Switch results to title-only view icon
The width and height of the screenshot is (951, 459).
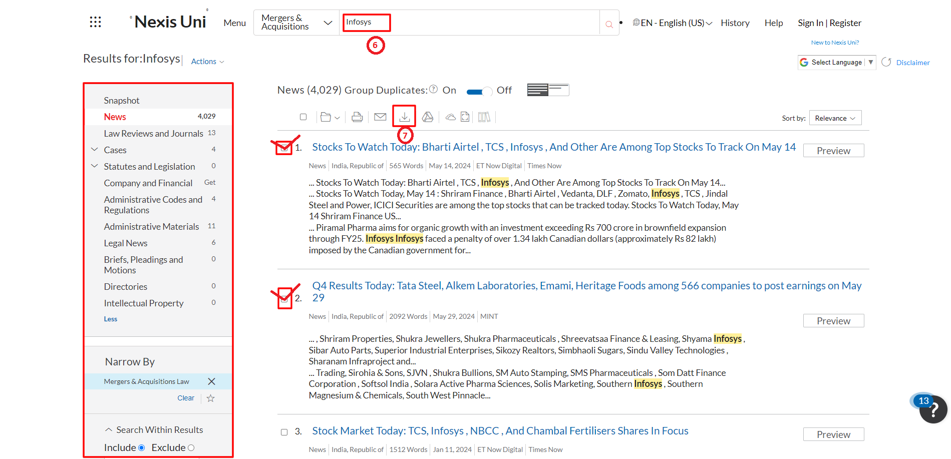pyautogui.click(x=559, y=90)
